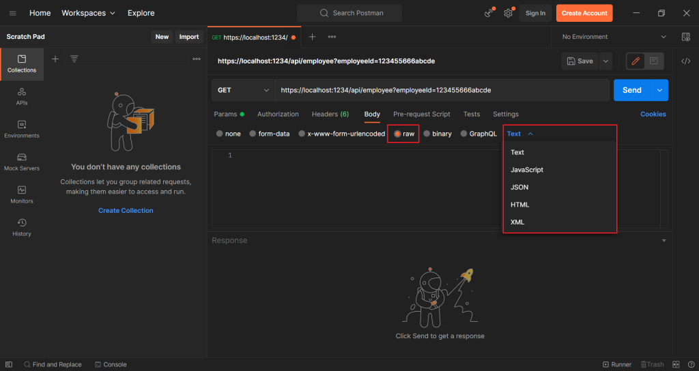Image resolution: width=699 pixels, height=371 pixels.
Task: Click the request URL input field
Action: click(442, 90)
